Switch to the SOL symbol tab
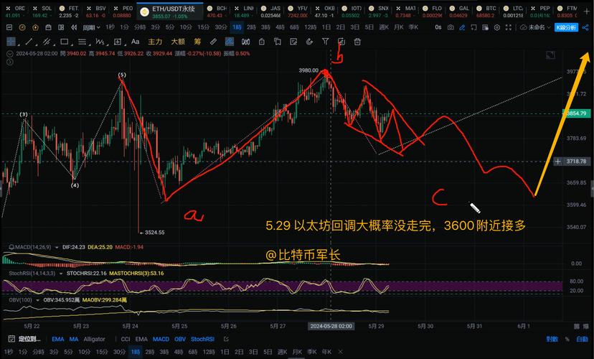 coord(43,11)
